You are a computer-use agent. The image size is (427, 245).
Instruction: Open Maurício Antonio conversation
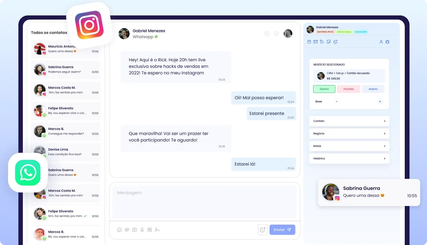click(66, 49)
